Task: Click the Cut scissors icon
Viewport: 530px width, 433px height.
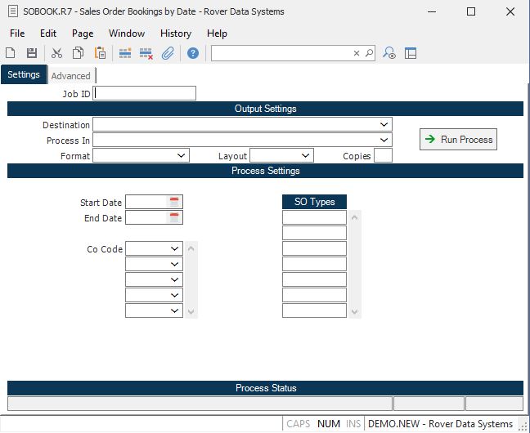Action: click(56, 53)
